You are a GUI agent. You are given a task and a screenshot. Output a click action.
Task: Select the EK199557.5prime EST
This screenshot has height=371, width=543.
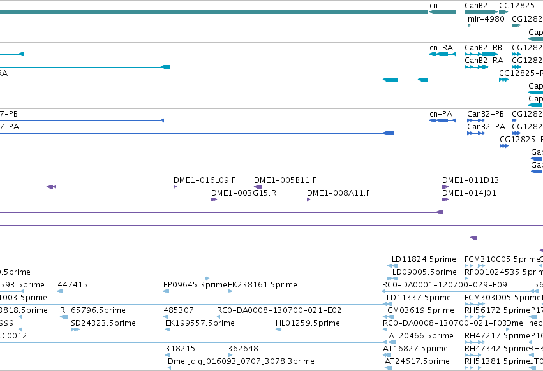168,330
